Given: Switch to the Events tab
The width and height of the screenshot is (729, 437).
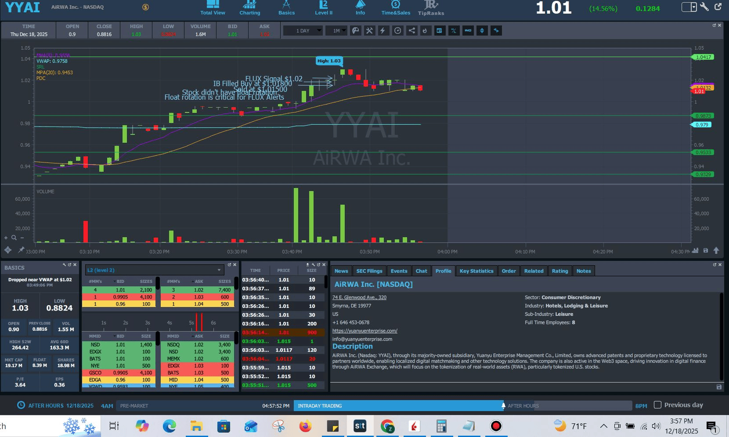Looking at the screenshot, I should click(399, 271).
